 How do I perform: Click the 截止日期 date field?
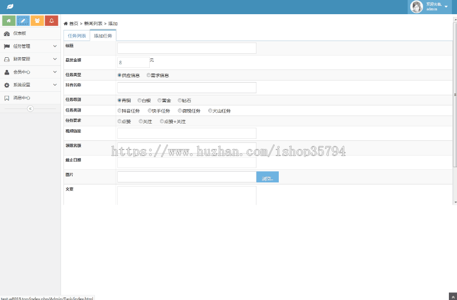tap(187, 162)
